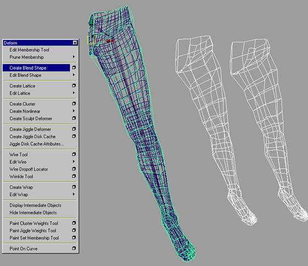Viewport: 308px width, 266px height.
Task: Open Create Jiggle Deformer options box
Action: [x=74, y=129]
